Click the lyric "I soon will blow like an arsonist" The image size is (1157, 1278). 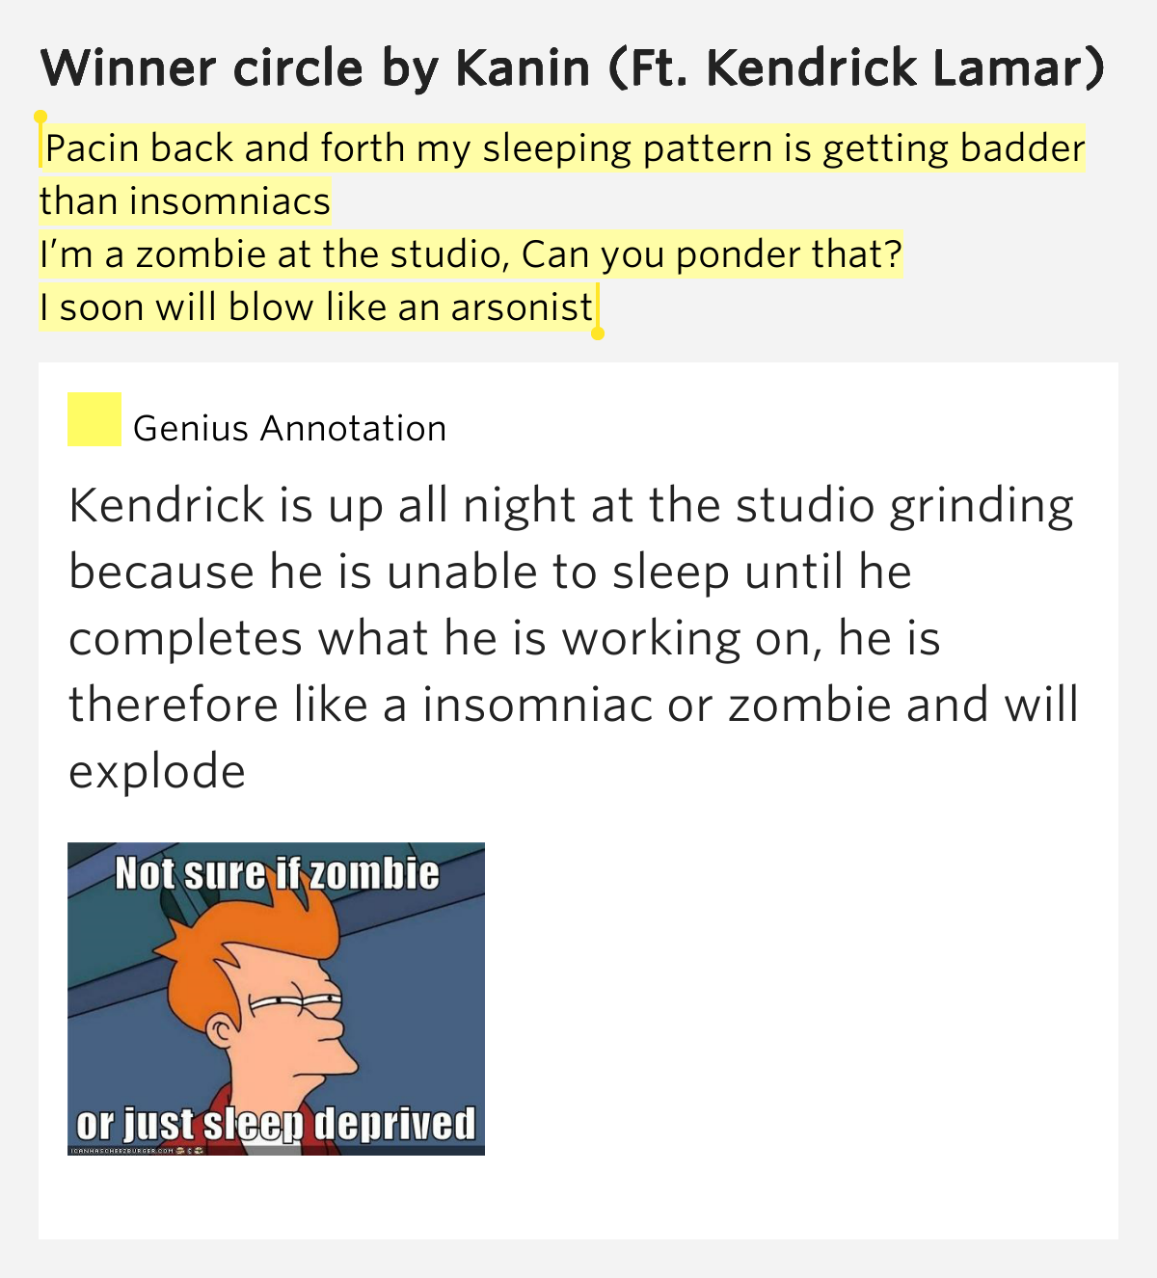tap(316, 306)
